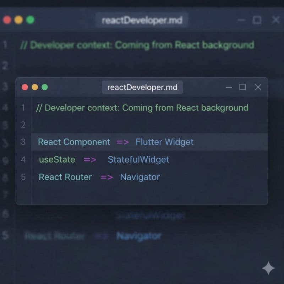Click 'StatefulWidget' in front window line 4

[x=138, y=159]
